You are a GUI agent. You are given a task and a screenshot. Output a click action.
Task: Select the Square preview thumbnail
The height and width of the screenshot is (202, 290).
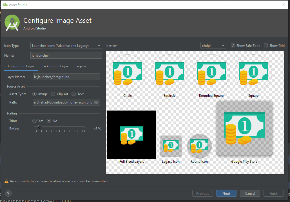pos(253,73)
